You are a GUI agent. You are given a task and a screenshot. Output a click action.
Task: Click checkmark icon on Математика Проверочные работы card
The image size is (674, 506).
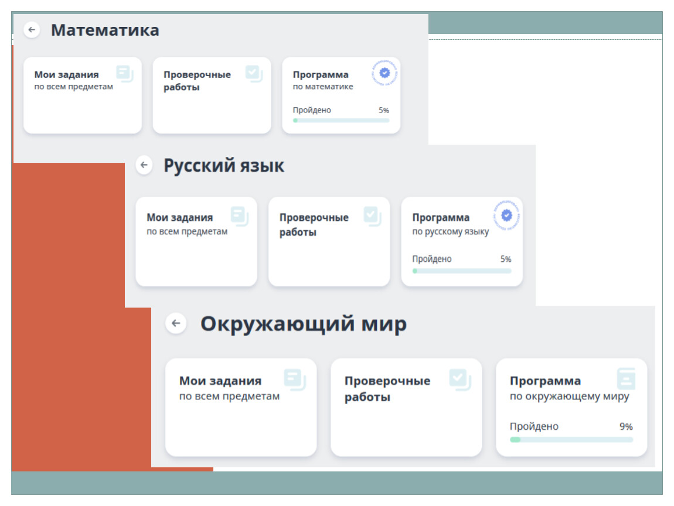point(254,73)
